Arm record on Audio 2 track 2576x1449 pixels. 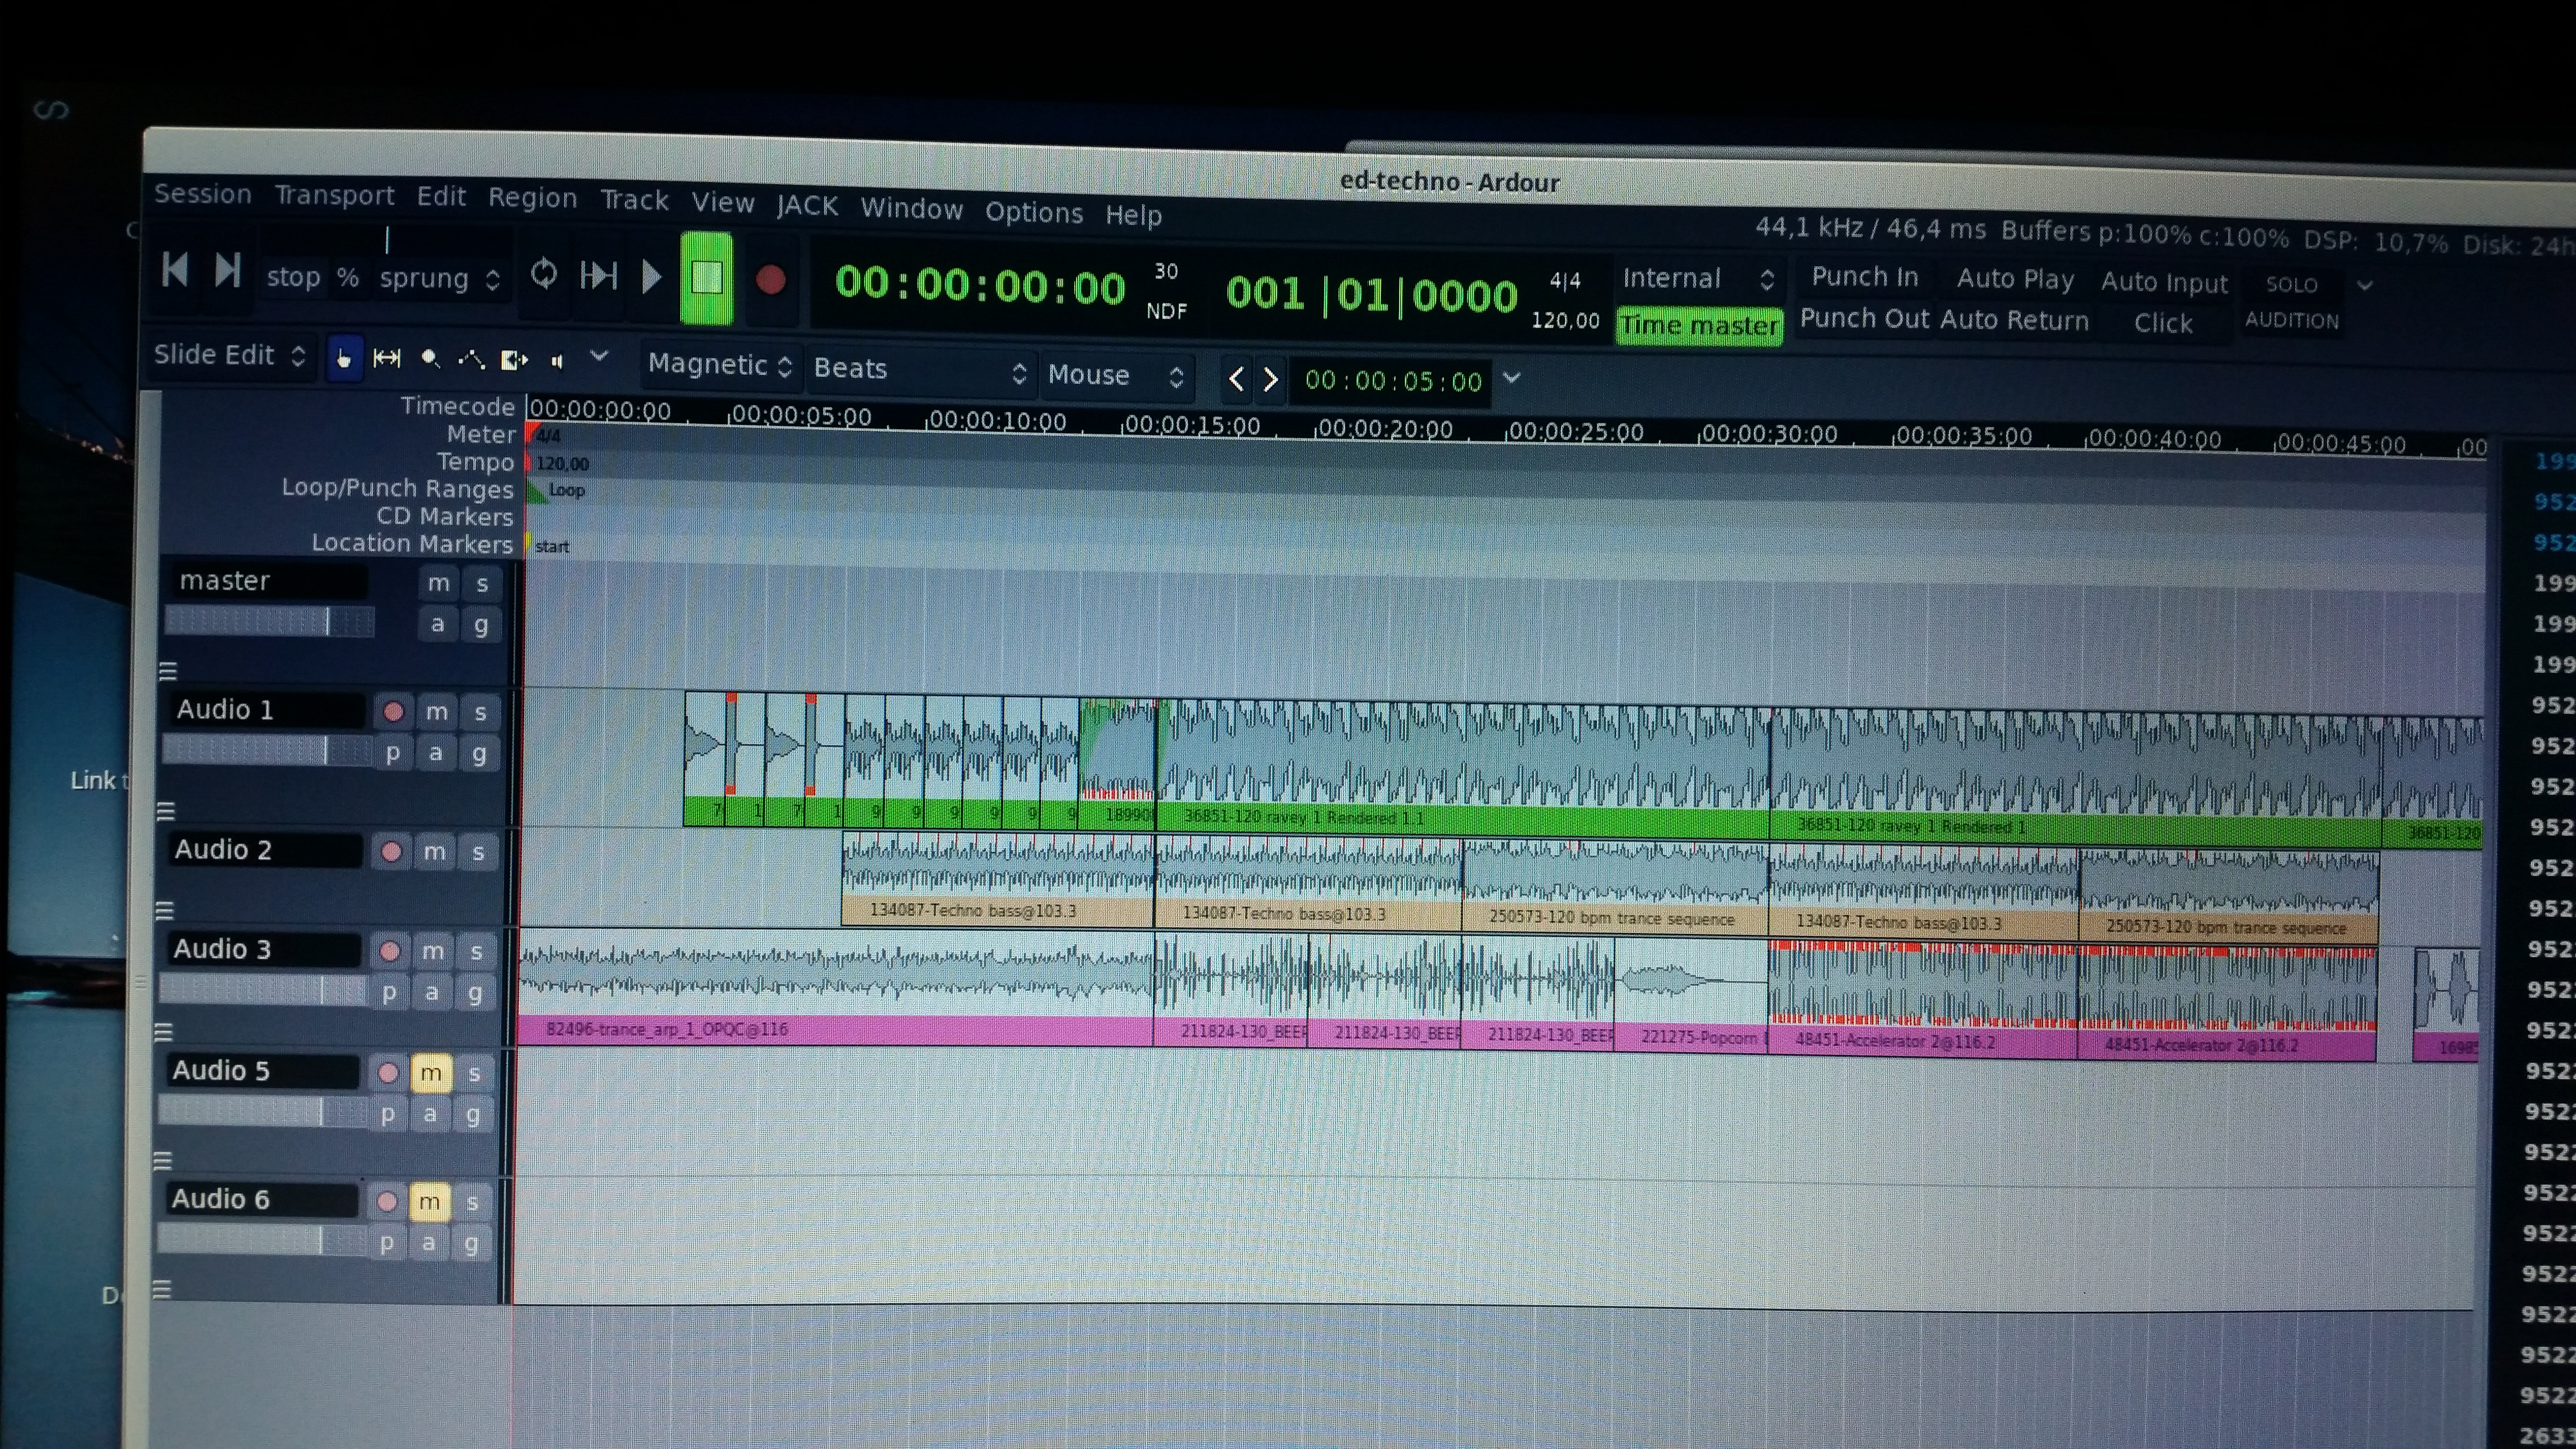[391, 851]
